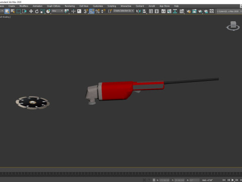Pick the Select and Move tool
Image resolution: width=242 pixels, height=182 pixels.
tap(31, 11)
